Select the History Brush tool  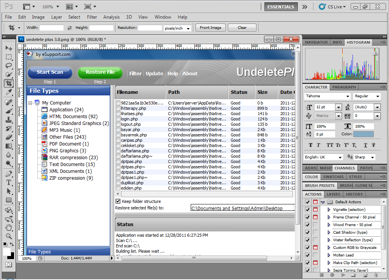[x=9, y=128]
